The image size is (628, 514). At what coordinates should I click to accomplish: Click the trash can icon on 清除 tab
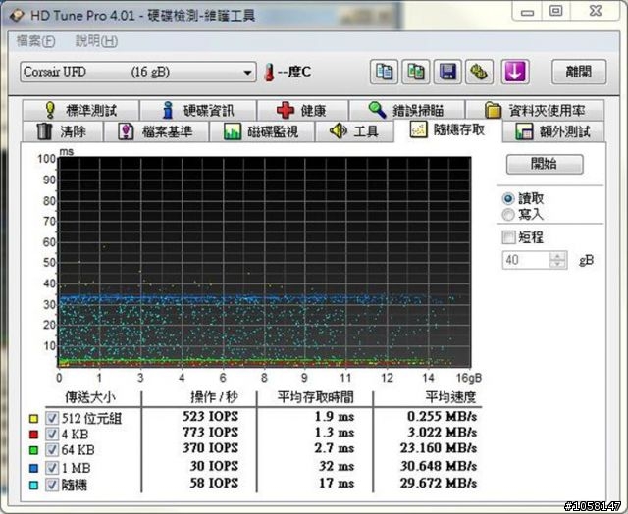pyautogui.click(x=44, y=131)
